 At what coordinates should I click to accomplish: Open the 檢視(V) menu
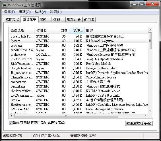click(x=40, y=12)
